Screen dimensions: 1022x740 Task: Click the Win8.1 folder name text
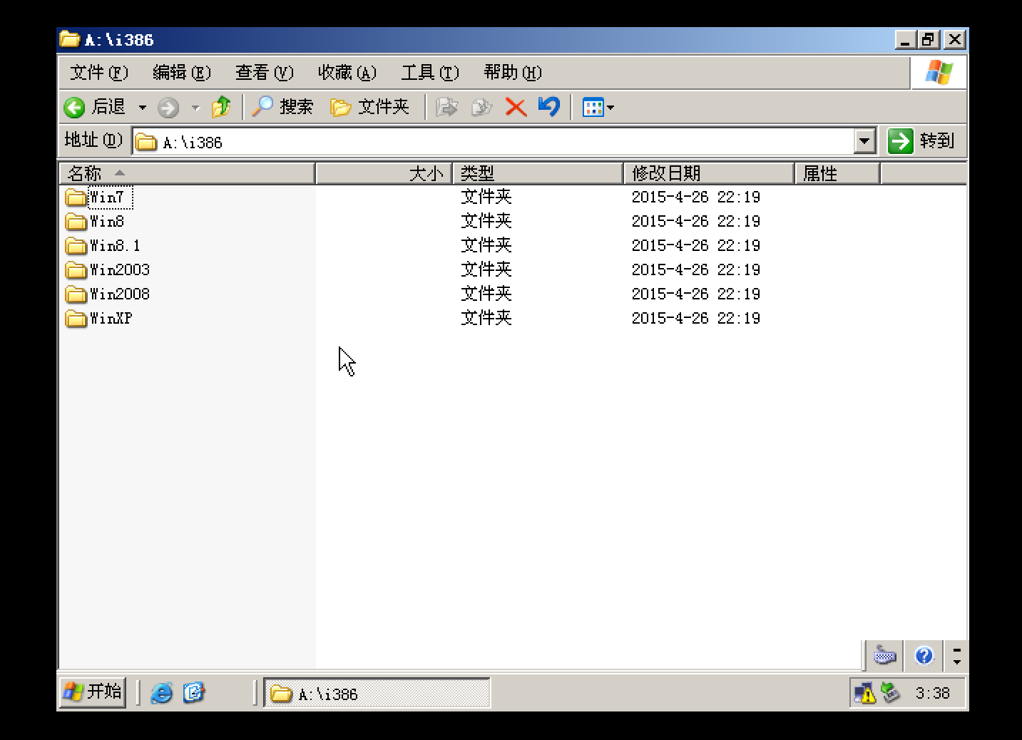tap(115, 245)
